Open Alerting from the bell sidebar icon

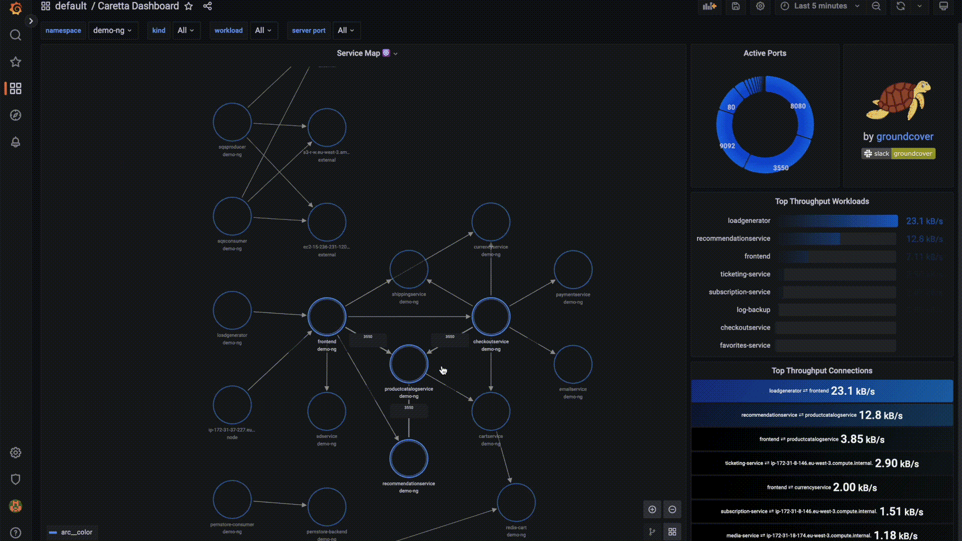click(15, 142)
